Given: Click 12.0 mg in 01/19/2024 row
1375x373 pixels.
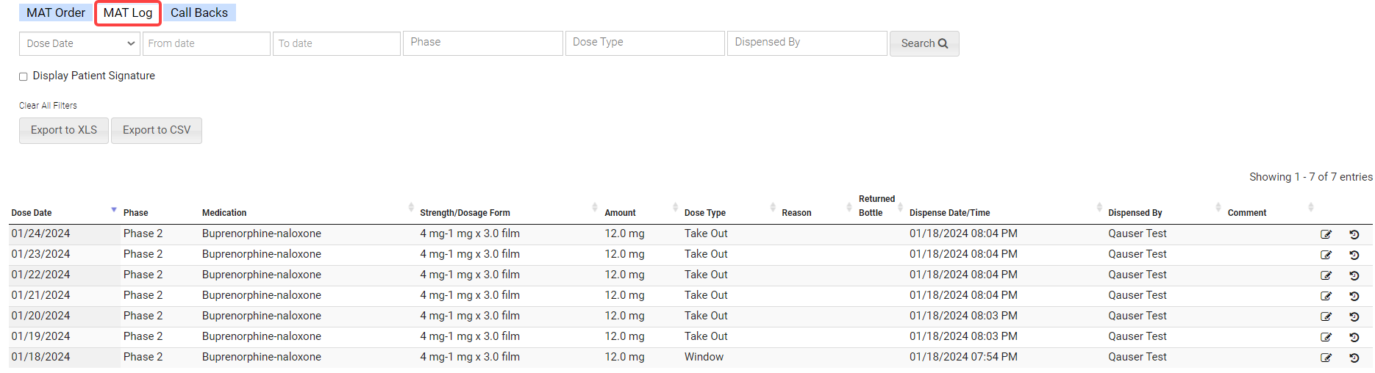Looking at the screenshot, I should point(624,336).
